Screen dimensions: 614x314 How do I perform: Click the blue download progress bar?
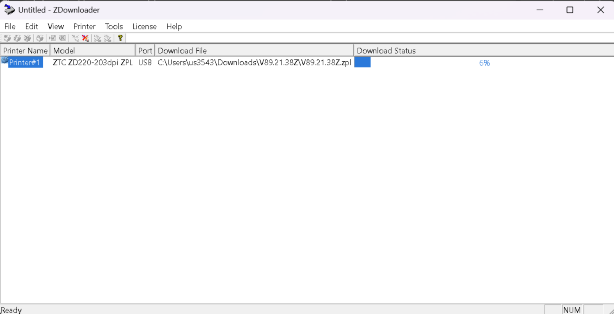[x=362, y=62]
